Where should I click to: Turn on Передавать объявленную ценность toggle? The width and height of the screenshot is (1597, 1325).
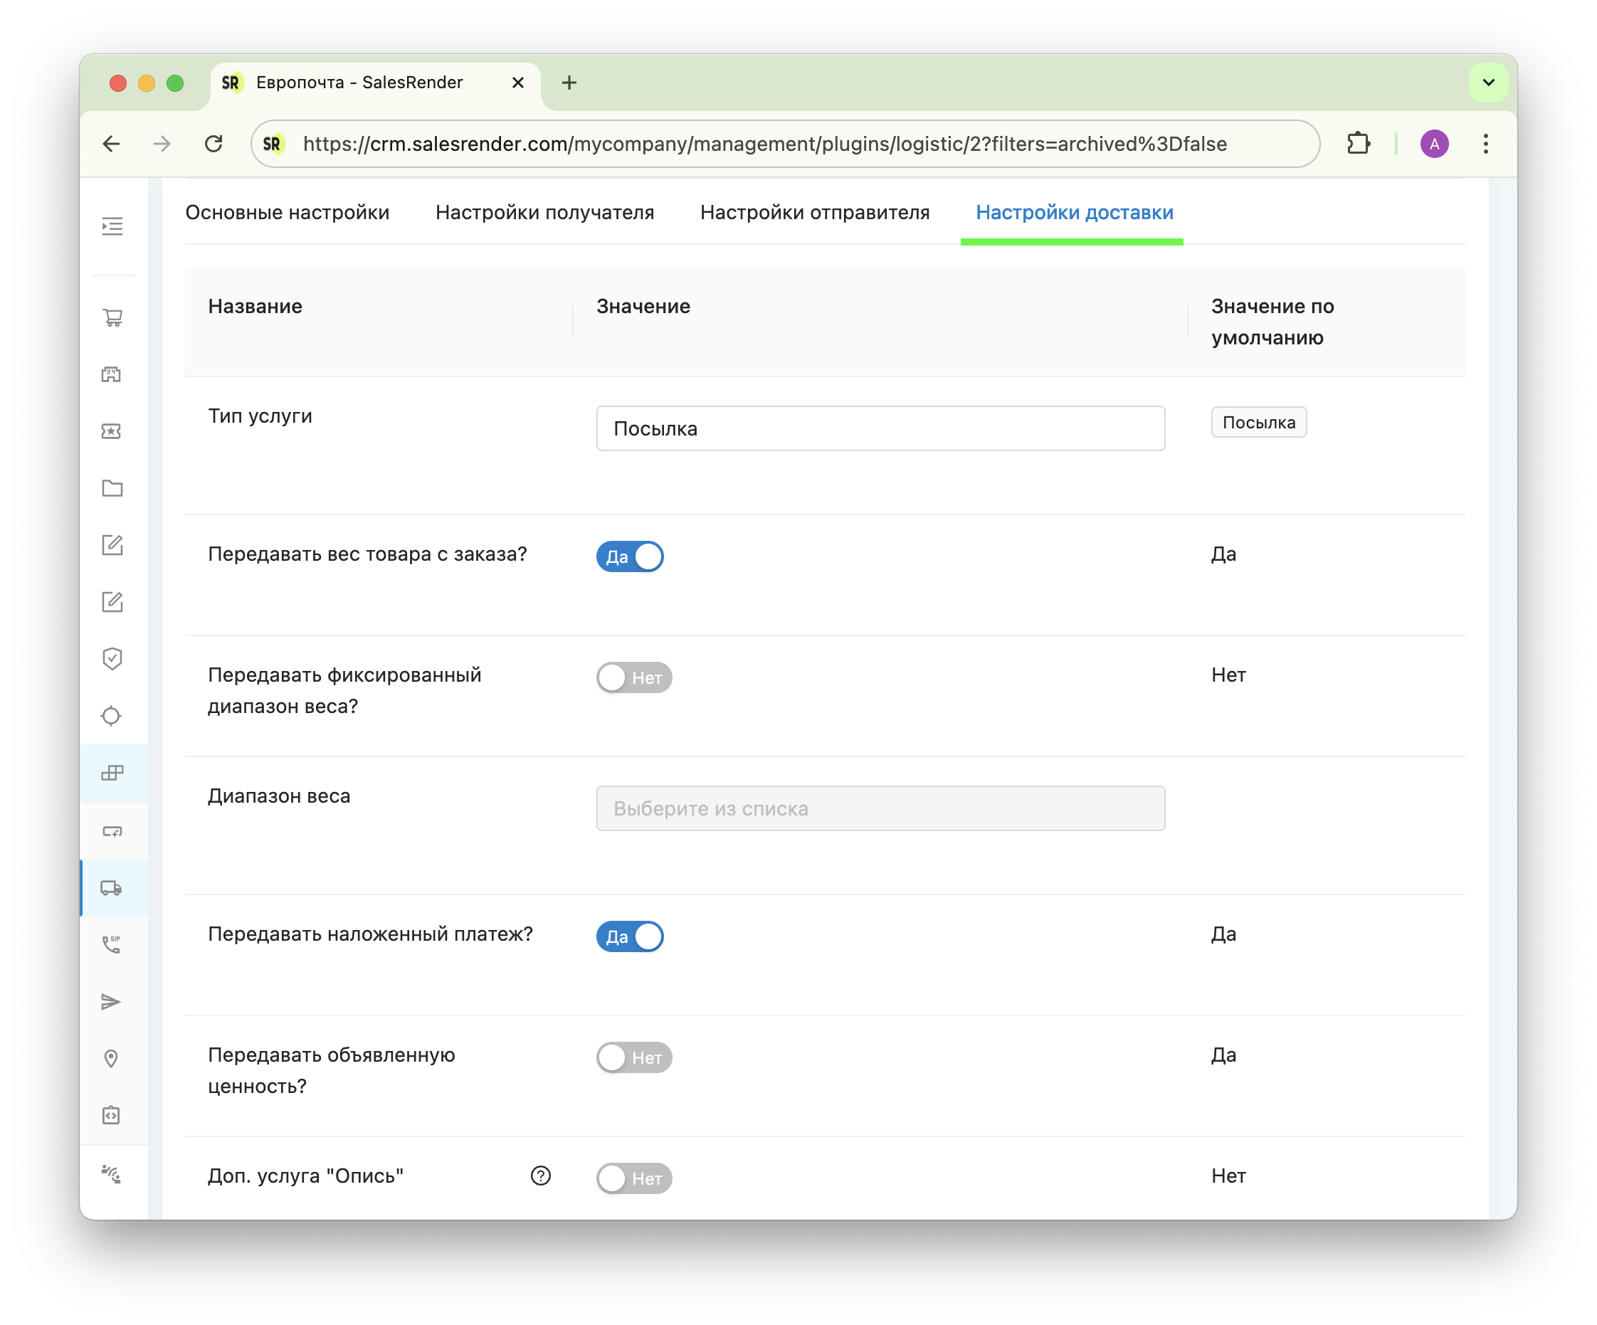click(x=633, y=1057)
